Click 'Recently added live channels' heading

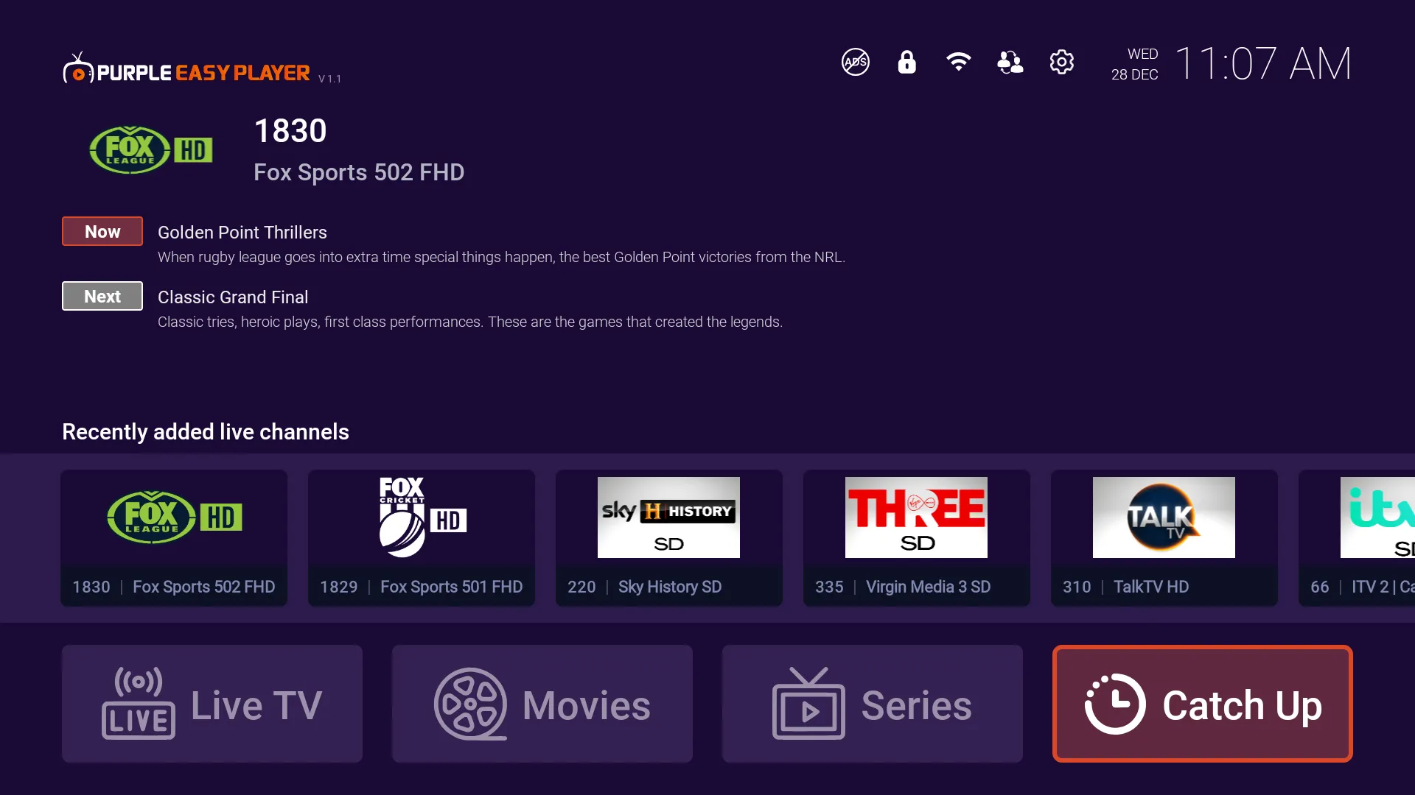206,431
